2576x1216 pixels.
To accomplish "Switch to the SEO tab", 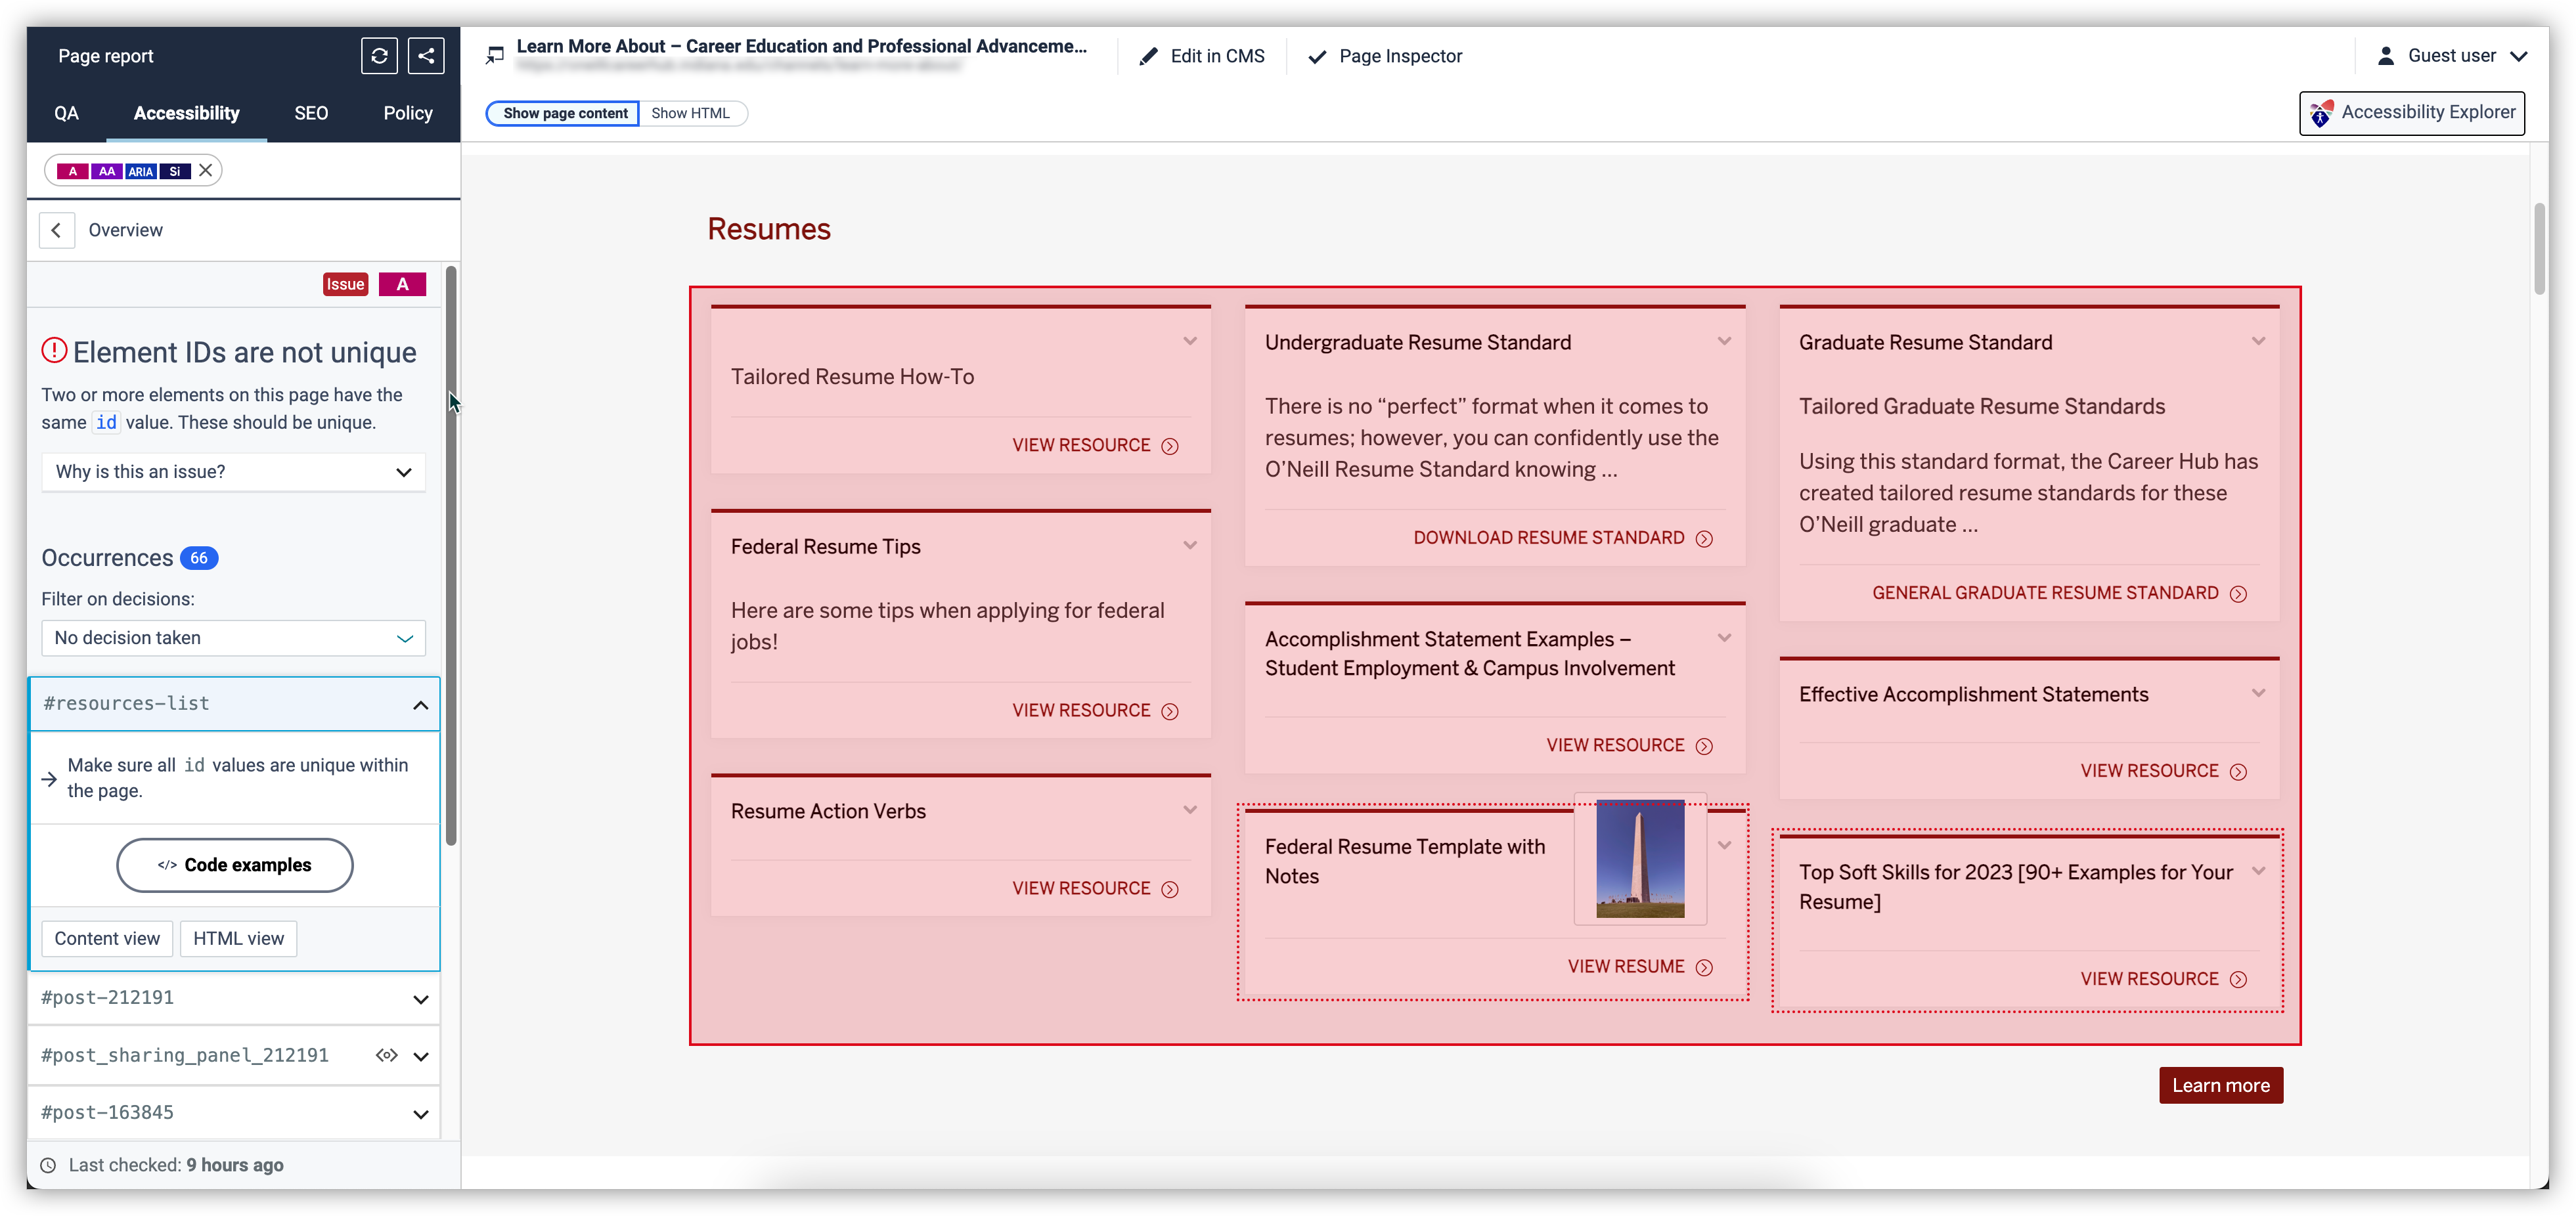I will (310, 113).
